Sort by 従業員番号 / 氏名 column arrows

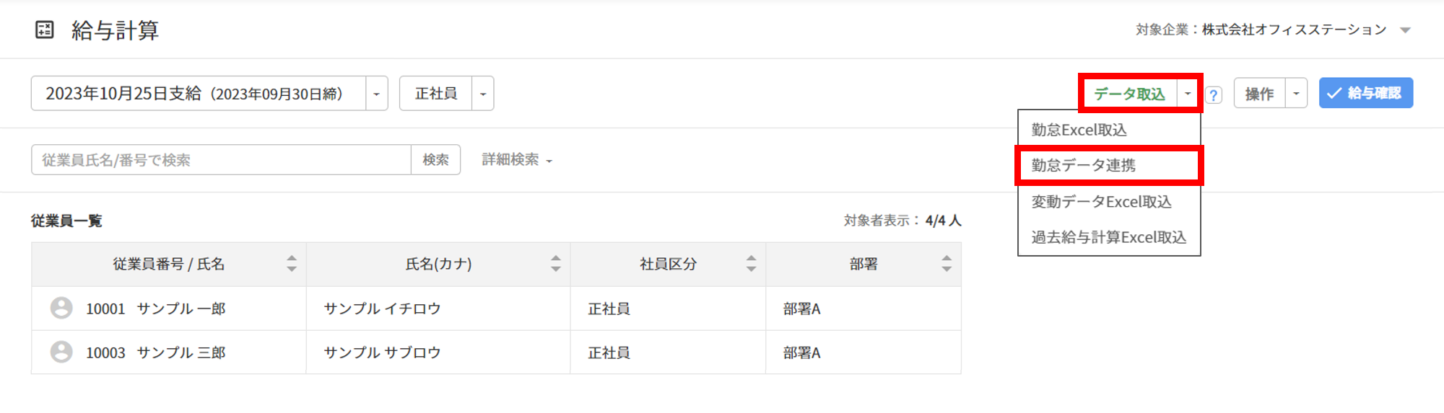tap(292, 264)
